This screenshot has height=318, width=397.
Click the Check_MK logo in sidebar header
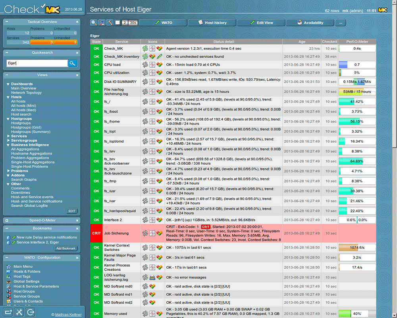32,9
